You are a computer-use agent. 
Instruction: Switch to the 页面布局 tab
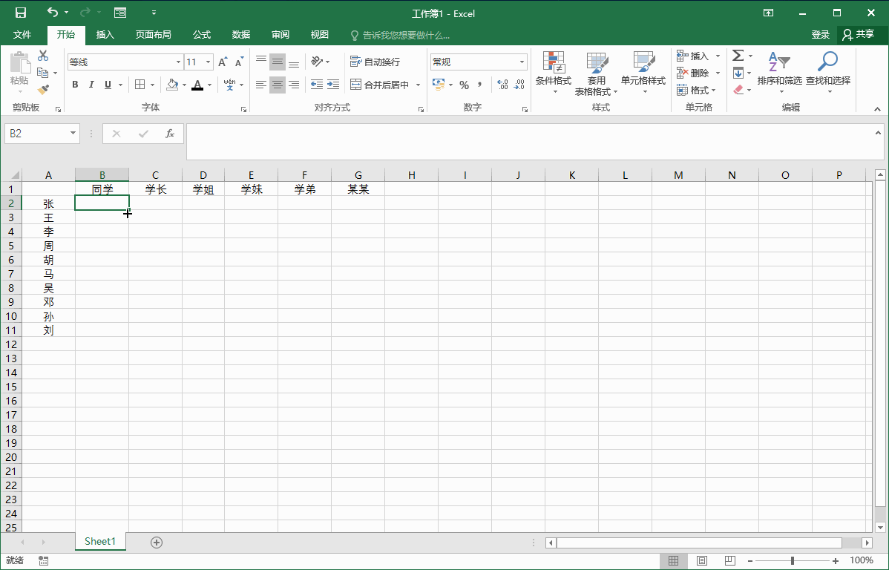(x=153, y=35)
